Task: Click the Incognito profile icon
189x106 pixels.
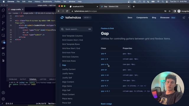Action: pyautogui.click(x=179, y=11)
